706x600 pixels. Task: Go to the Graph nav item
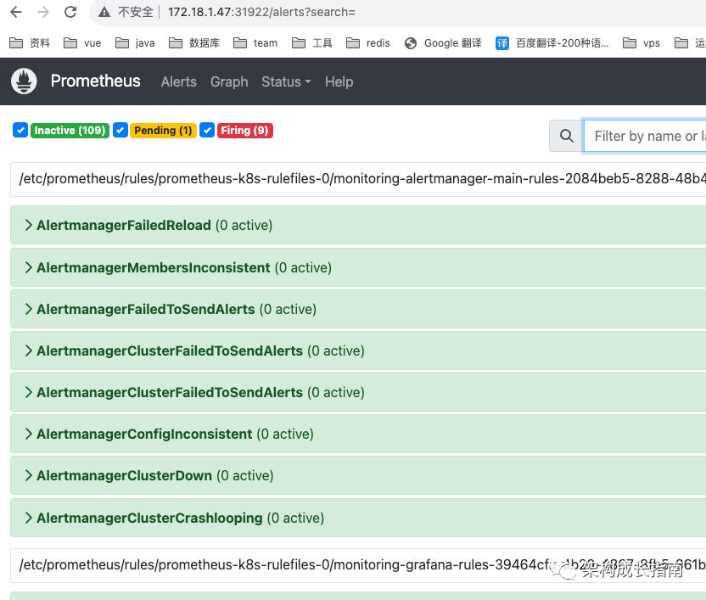coord(229,81)
